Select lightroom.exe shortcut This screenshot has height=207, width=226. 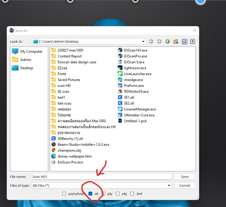(x=132, y=68)
